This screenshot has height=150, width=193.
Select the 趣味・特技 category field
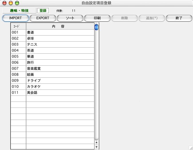pyautogui.click(x=19, y=11)
